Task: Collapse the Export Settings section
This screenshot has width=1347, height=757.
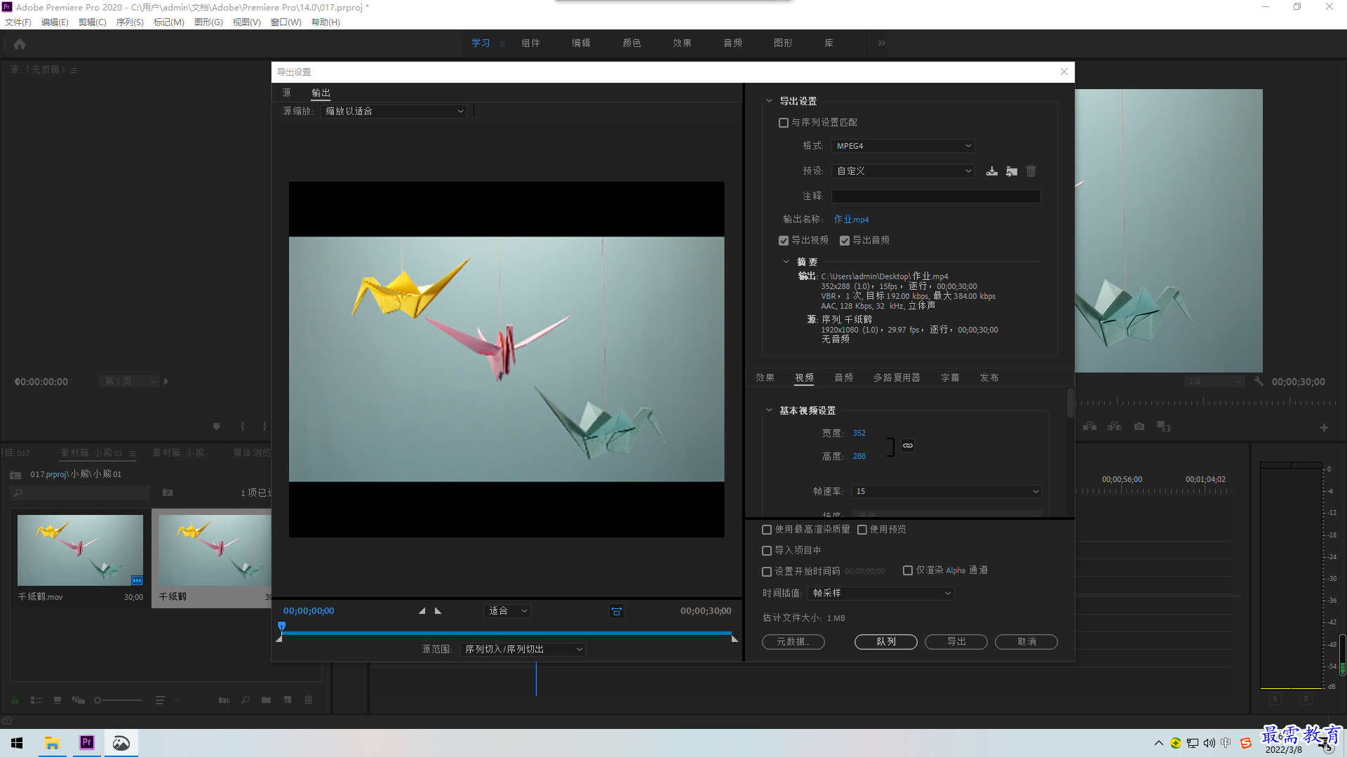Action: click(769, 101)
